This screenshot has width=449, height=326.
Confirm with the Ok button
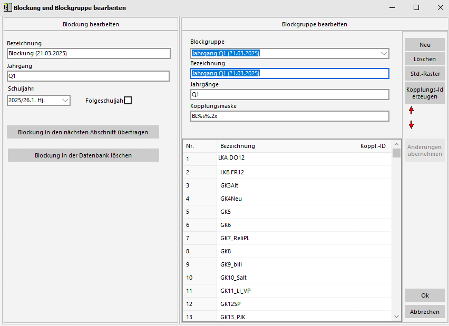(x=425, y=295)
